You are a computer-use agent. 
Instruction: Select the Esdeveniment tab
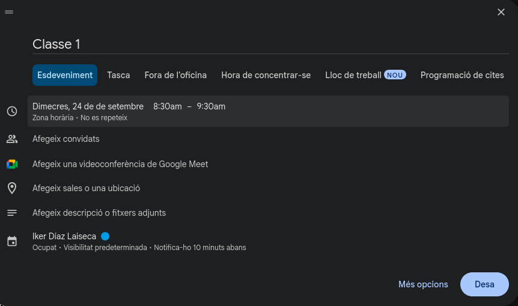tap(65, 75)
